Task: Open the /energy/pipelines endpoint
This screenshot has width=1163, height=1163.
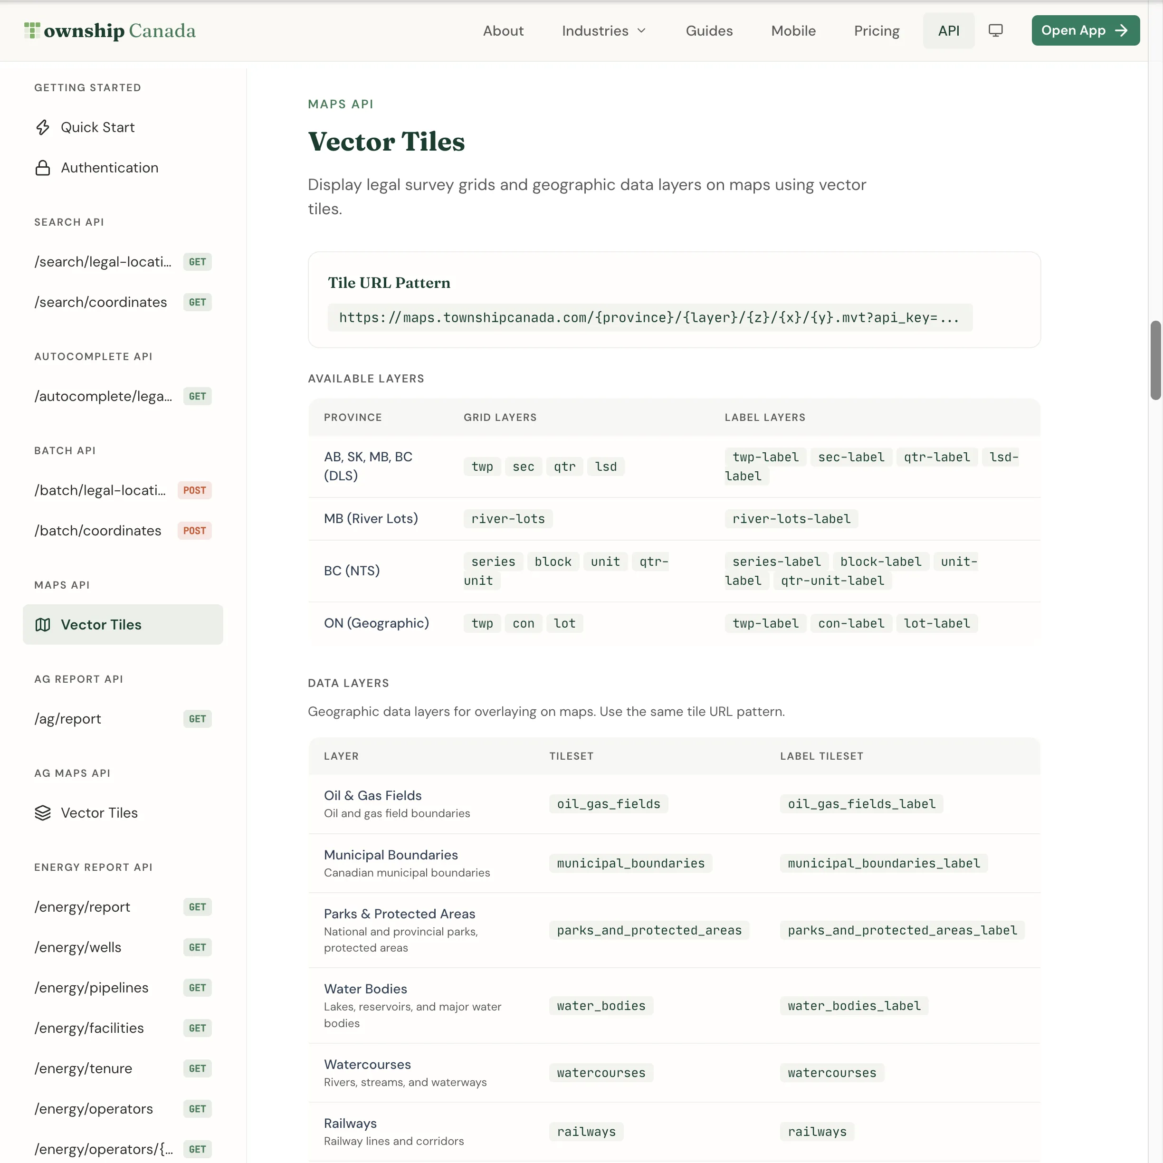Action: [x=123, y=988]
